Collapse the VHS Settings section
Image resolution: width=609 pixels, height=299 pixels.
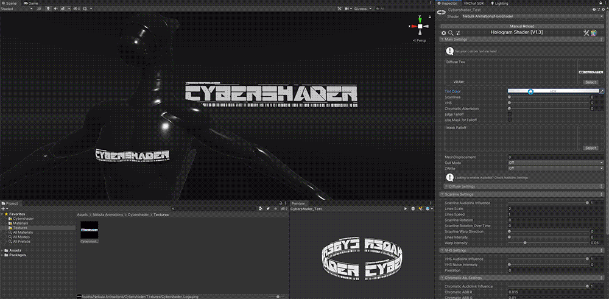(523, 250)
